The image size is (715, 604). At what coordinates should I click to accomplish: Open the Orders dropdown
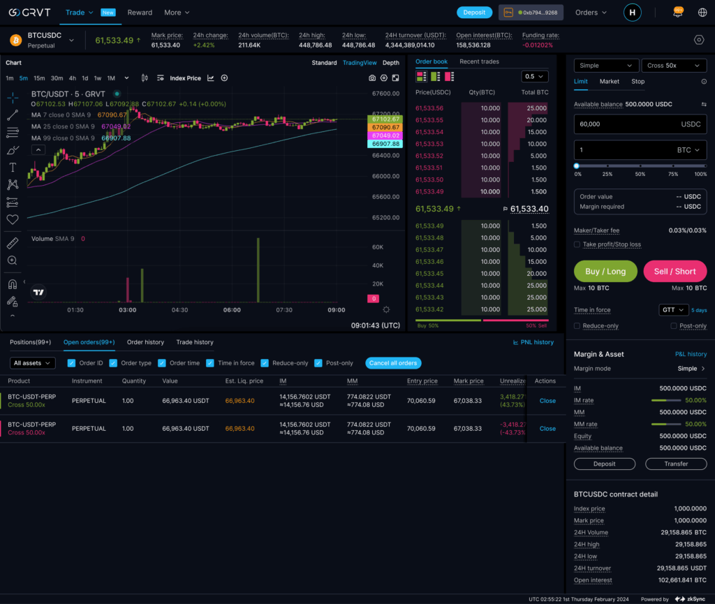coord(591,13)
